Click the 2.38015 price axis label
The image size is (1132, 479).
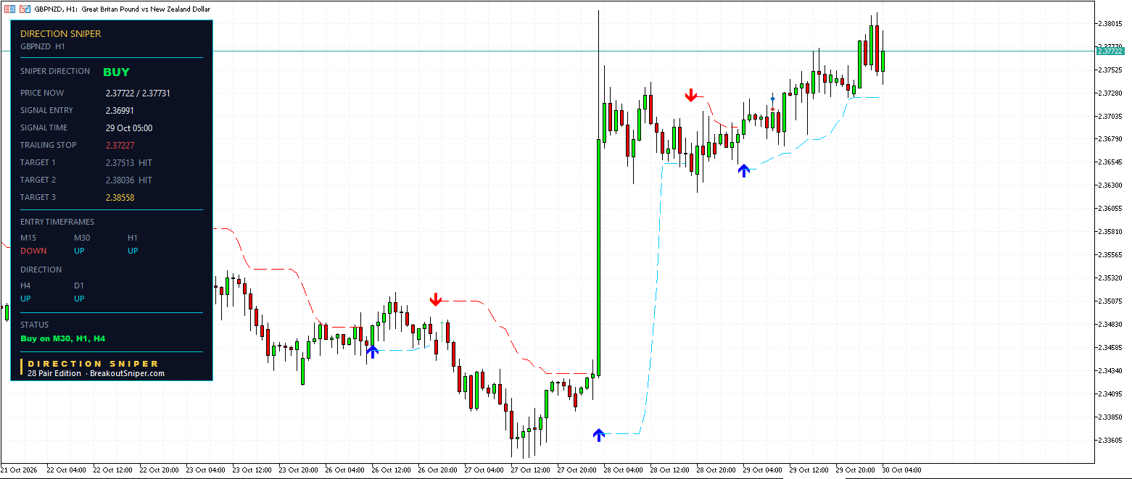1110,23
